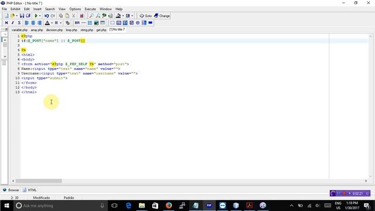Open the Search menu

tap(50, 9)
